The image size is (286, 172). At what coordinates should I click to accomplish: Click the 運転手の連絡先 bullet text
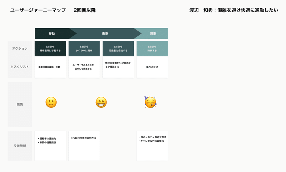pos(47,138)
